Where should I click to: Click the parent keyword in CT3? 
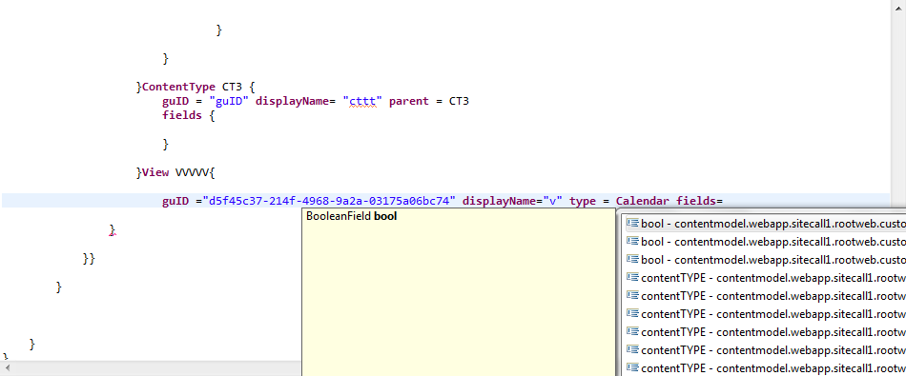409,101
